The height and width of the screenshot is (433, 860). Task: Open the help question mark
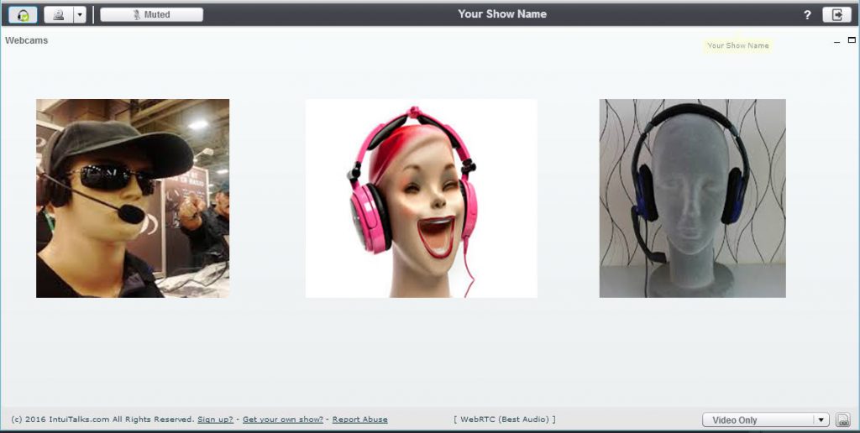[x=807, y=15]
